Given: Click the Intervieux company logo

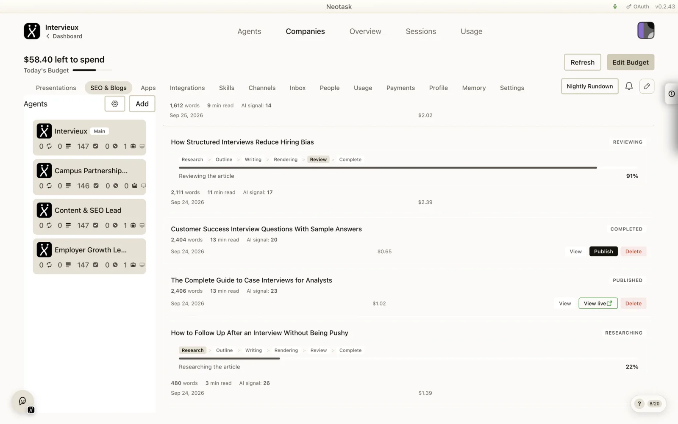Looking at the screenshot, I should pos(32,31).
